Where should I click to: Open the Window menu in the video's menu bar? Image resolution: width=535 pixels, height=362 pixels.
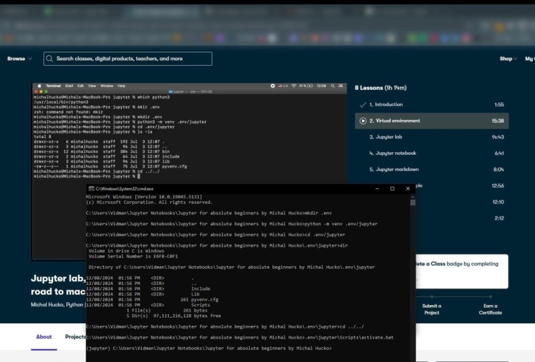tap(106, 86)
